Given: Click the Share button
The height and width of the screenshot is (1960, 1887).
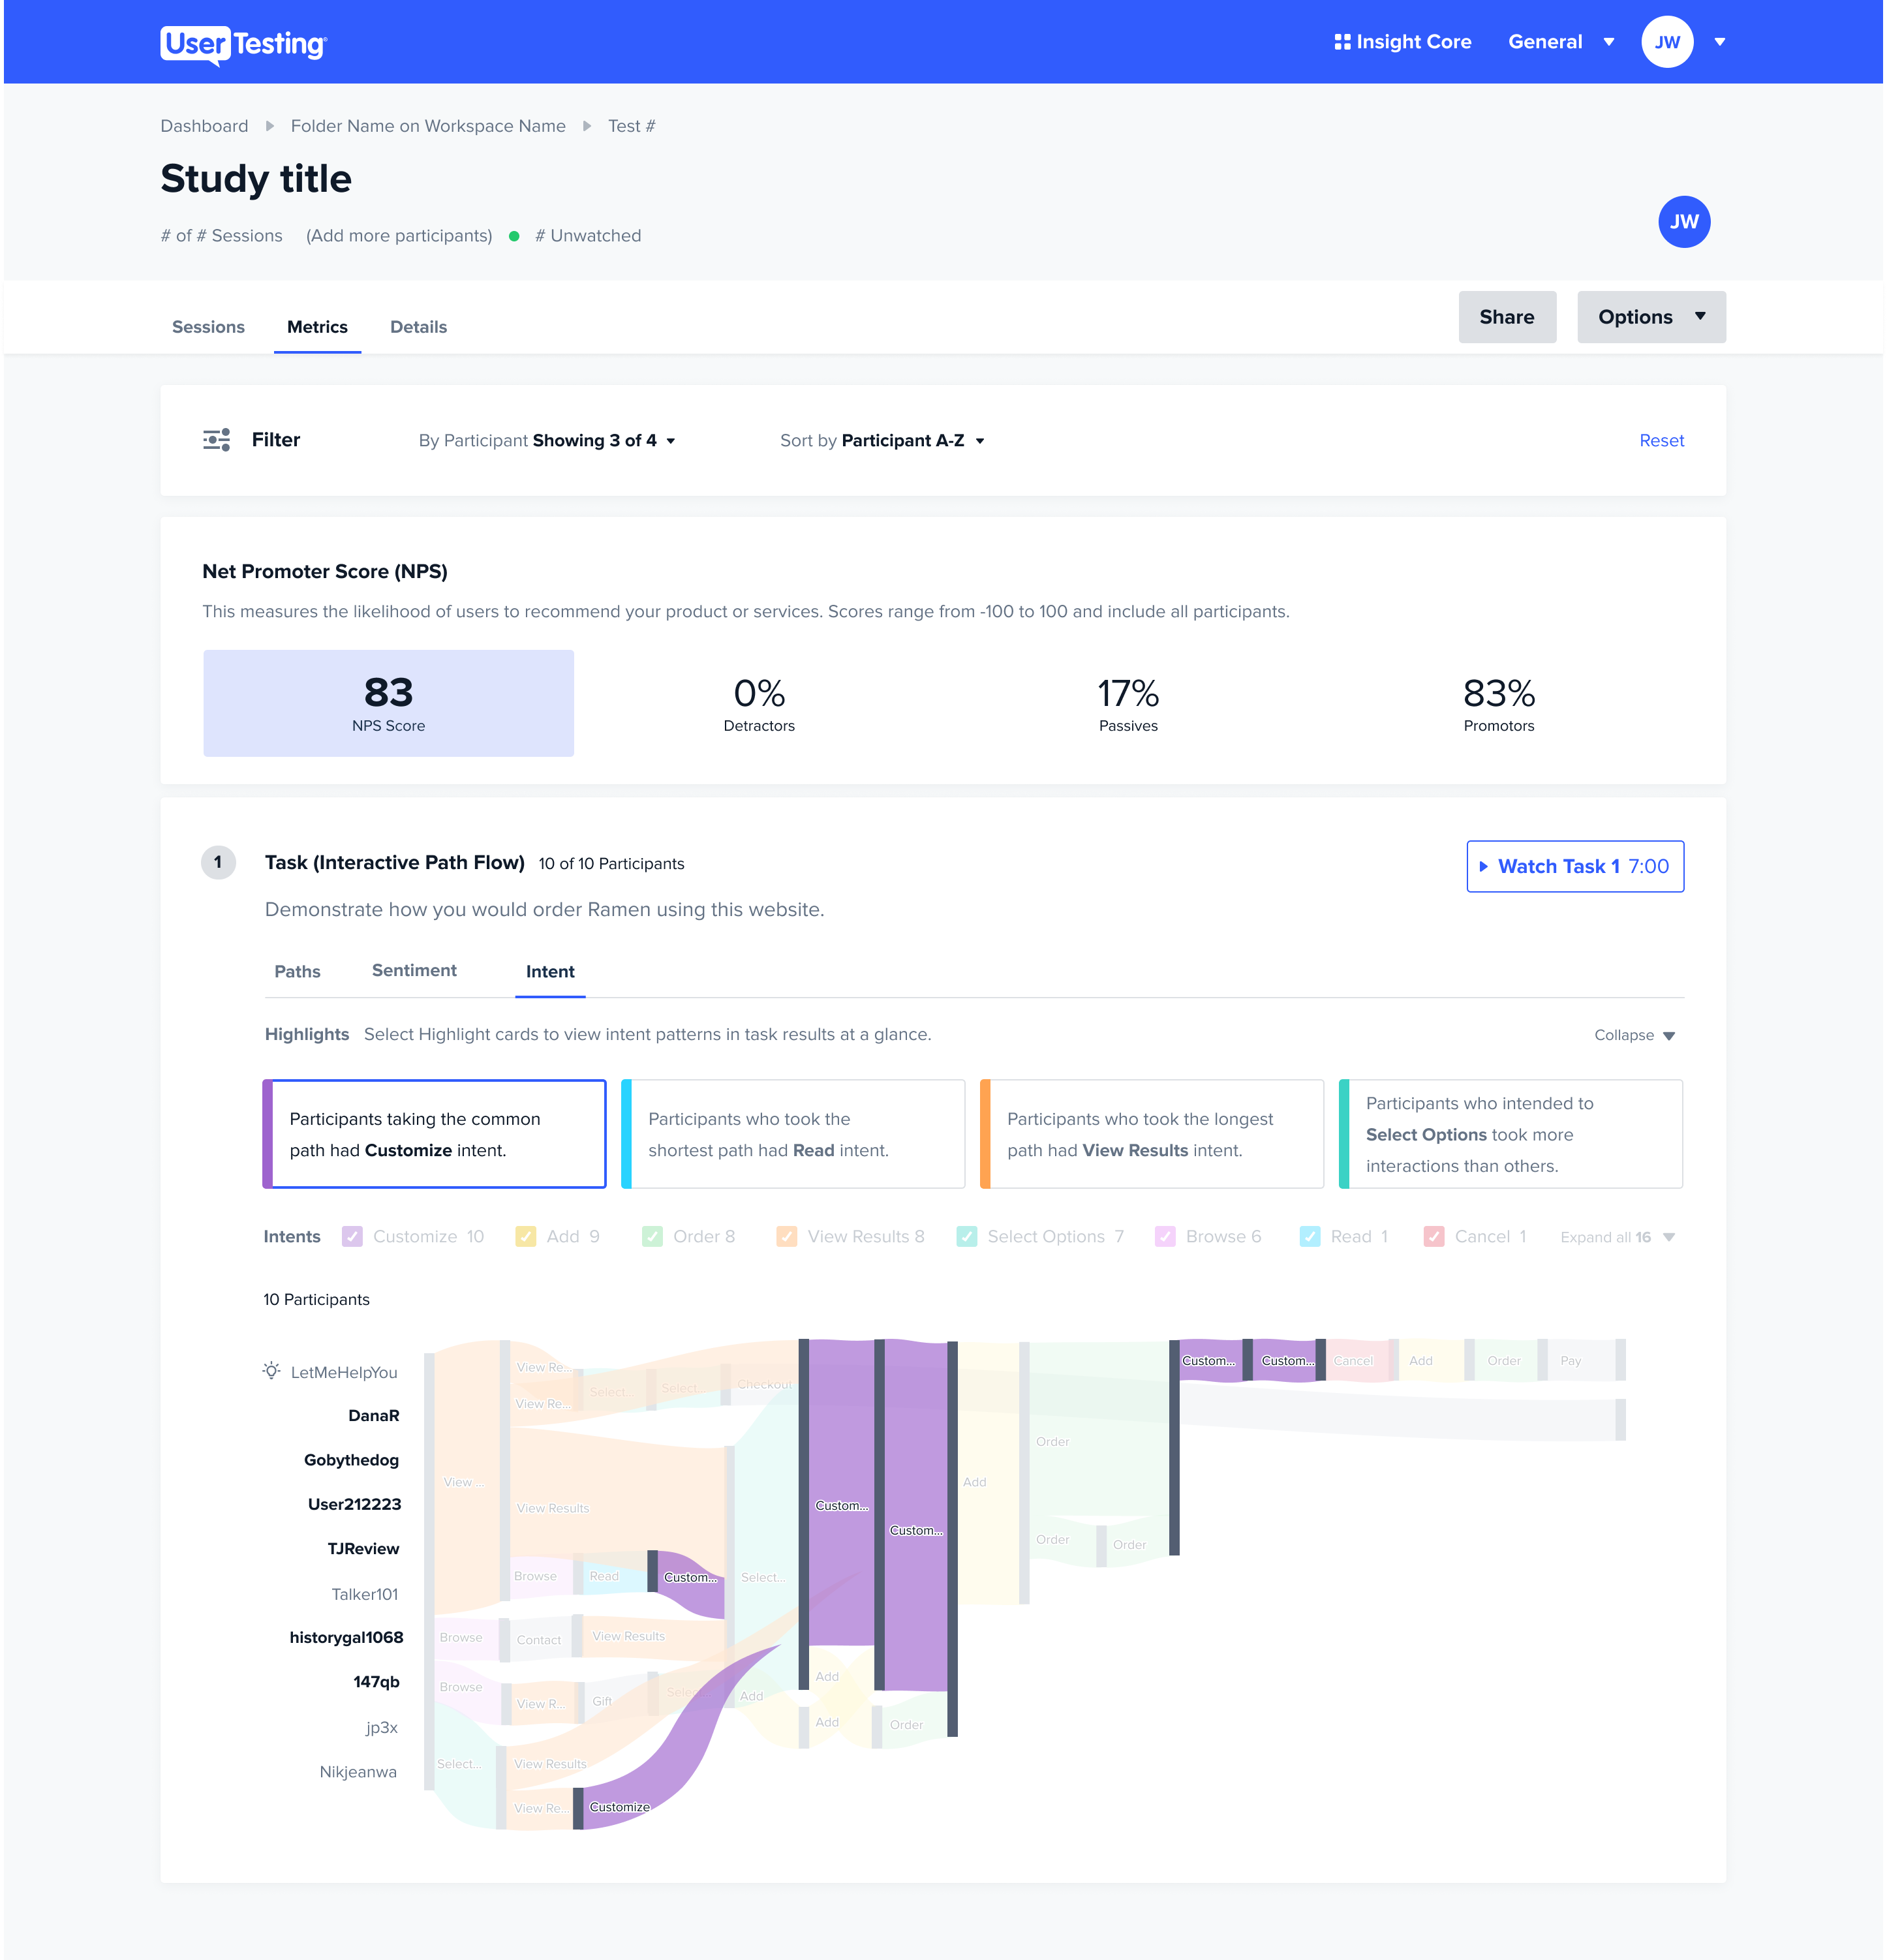Looking at the screenshot, I should tap(1507, 317).
